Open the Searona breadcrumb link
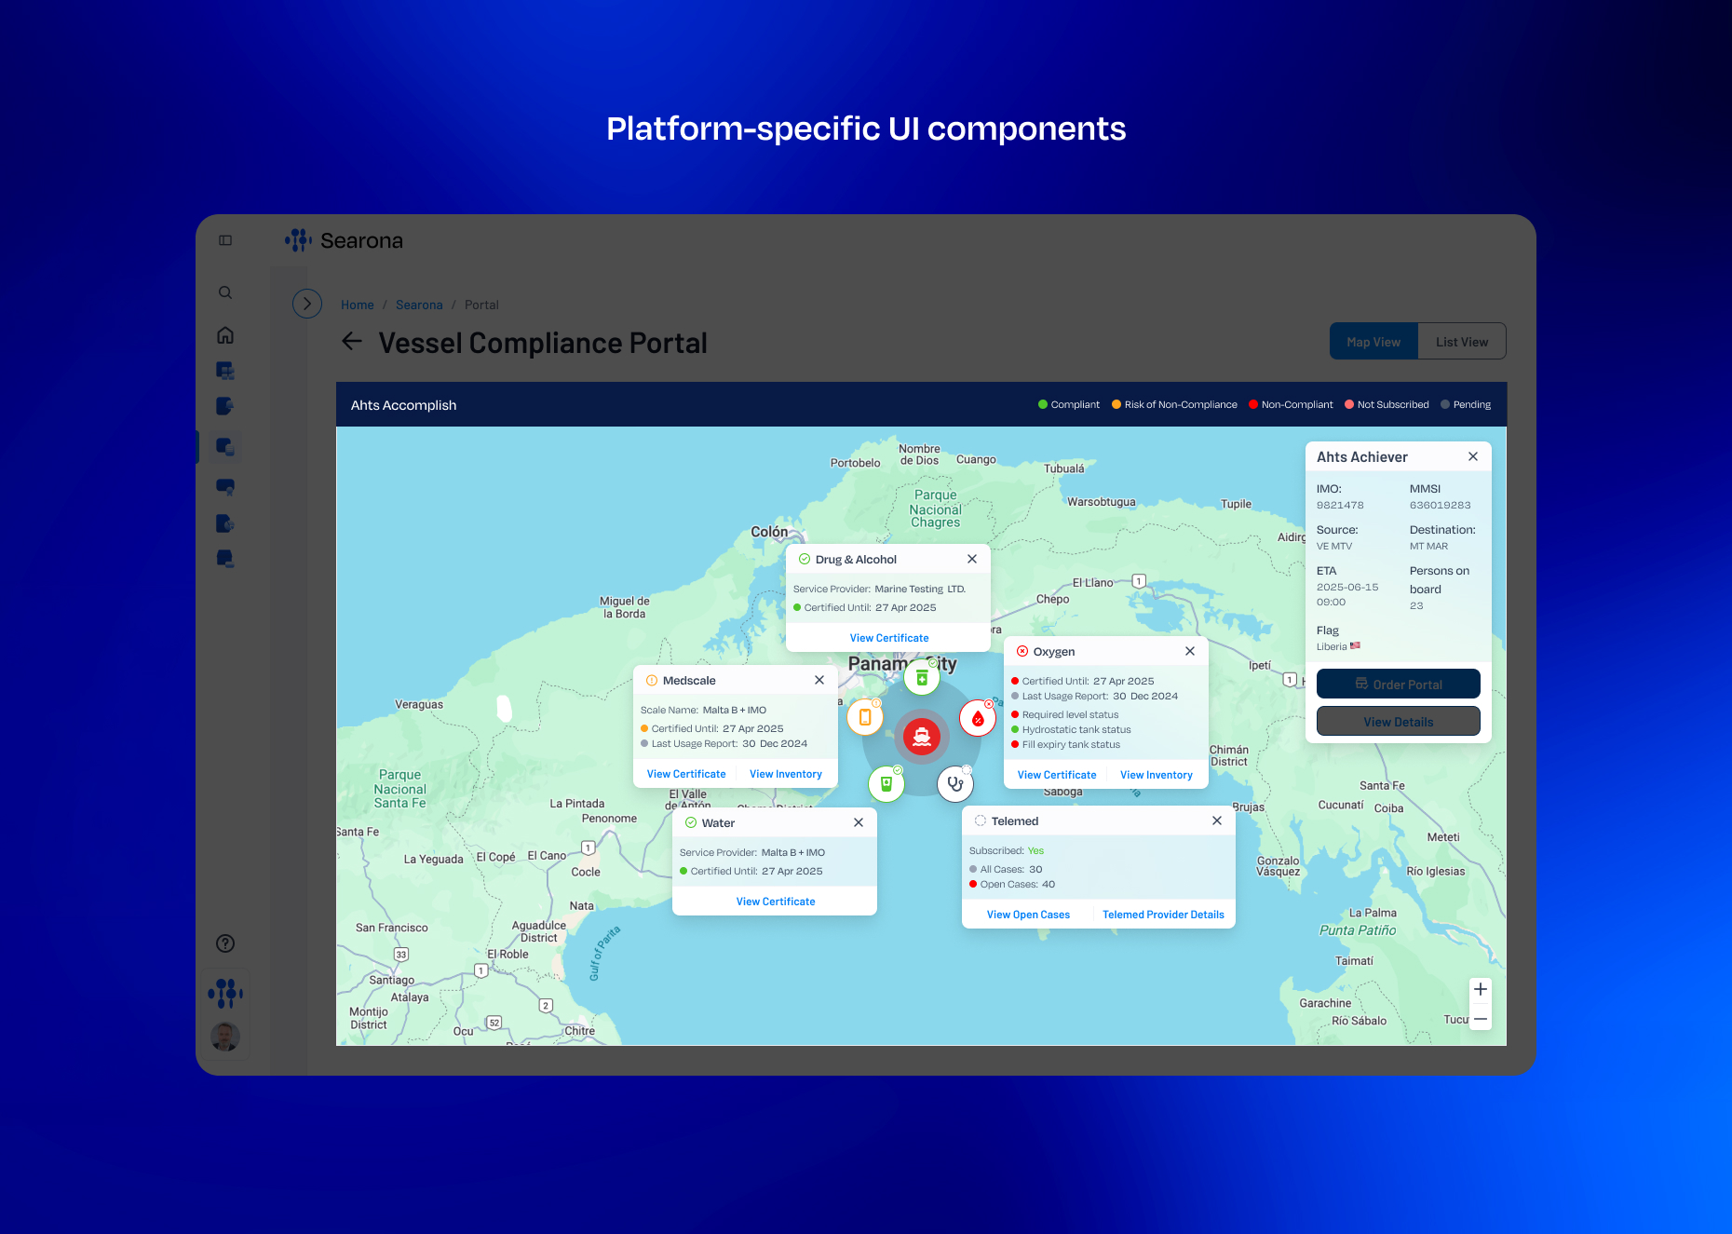This screenshot has height=1234, width=1732. pyautogui.click(x=419, y=305)
